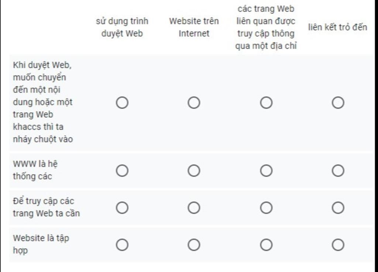Choose 'Website trên Internet' for 'Để truy cập các trang Web'
Screen dimensions: 378x272
194,208
